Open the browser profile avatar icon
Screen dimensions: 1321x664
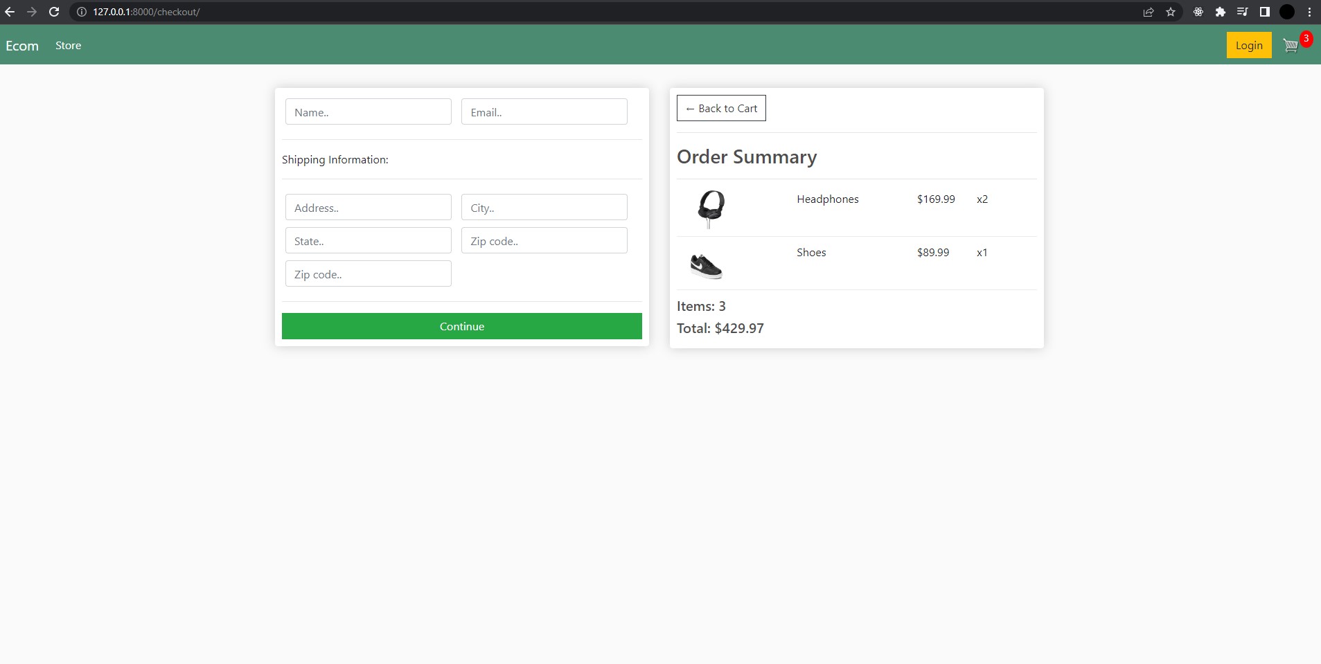1286,12
